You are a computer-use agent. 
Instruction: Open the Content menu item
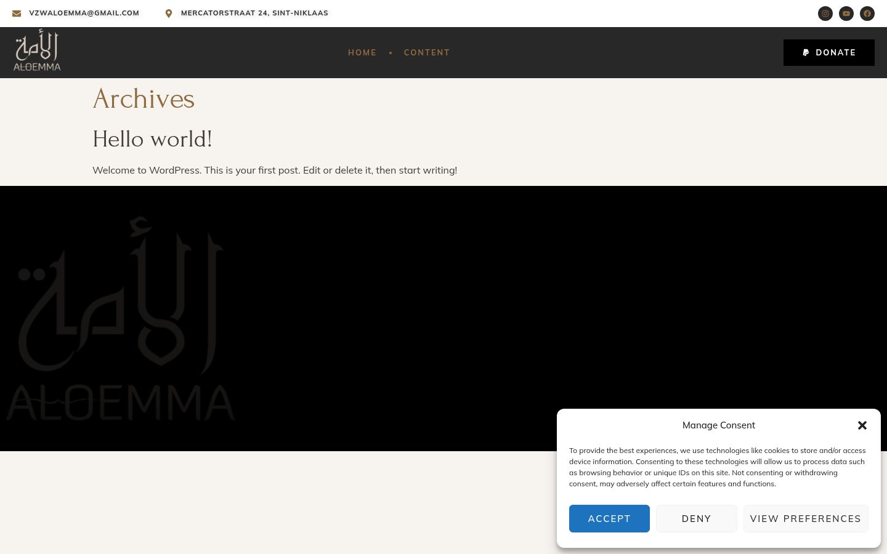(427, 52)
